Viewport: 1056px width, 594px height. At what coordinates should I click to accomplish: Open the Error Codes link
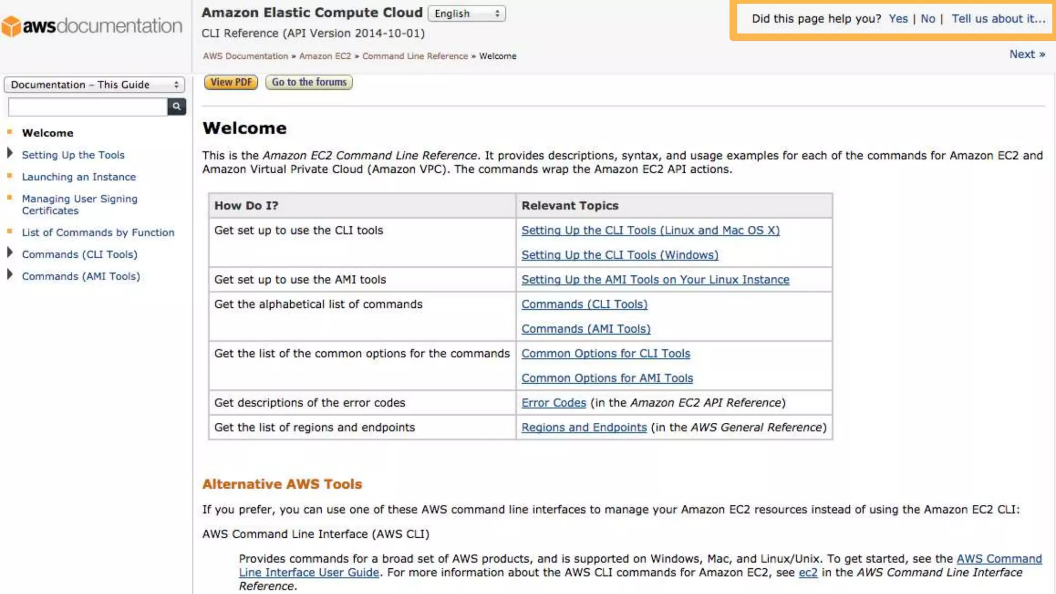[x=553, y=403]
